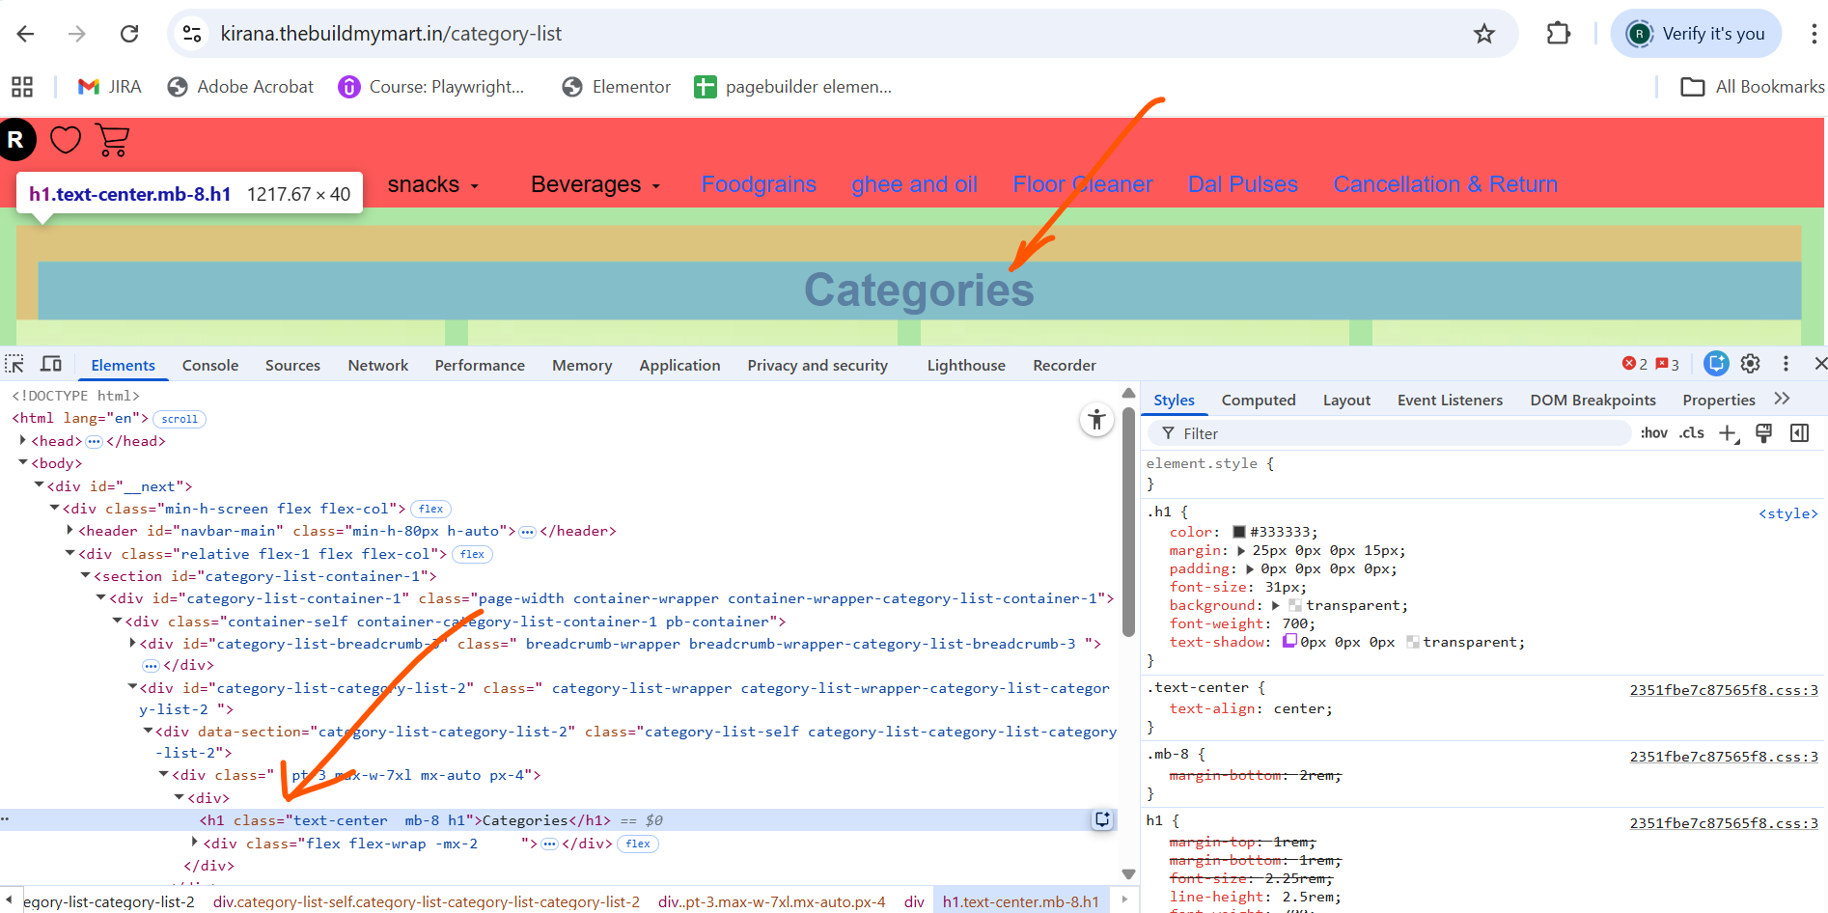Open Cancellation & Return link
This screenshot has height=913, width=1828.
point(1446,184)
